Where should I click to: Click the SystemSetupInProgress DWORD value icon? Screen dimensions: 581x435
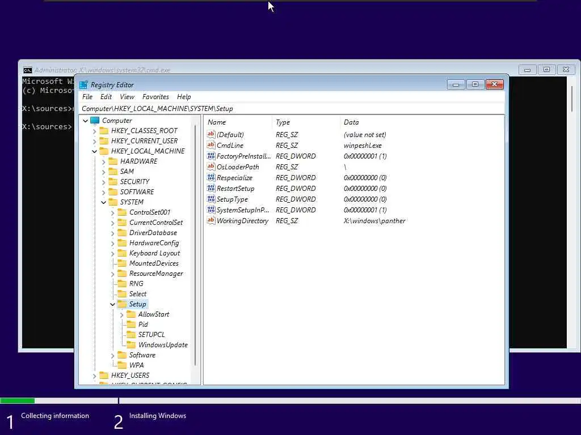pos(211,210)
